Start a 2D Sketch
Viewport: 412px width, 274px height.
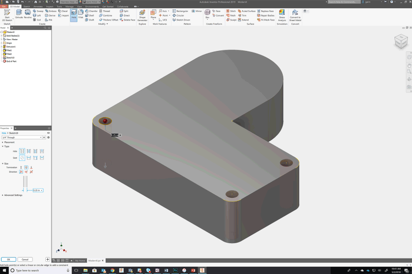click(7, 15)
